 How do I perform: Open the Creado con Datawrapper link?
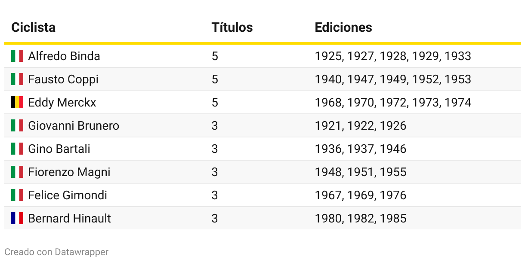[56, 252]
